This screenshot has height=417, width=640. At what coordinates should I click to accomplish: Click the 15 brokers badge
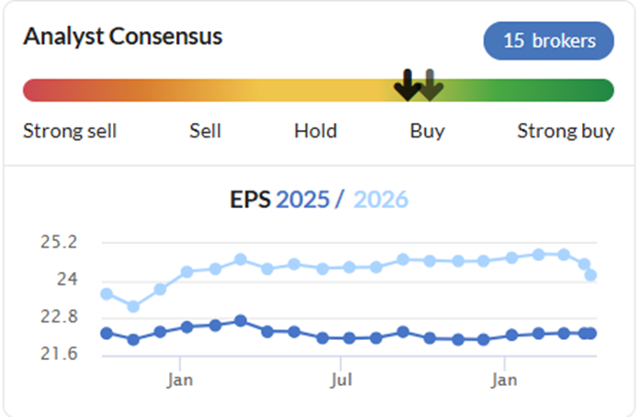[548, 40]
